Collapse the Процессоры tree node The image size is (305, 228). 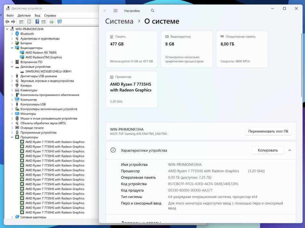12,137
